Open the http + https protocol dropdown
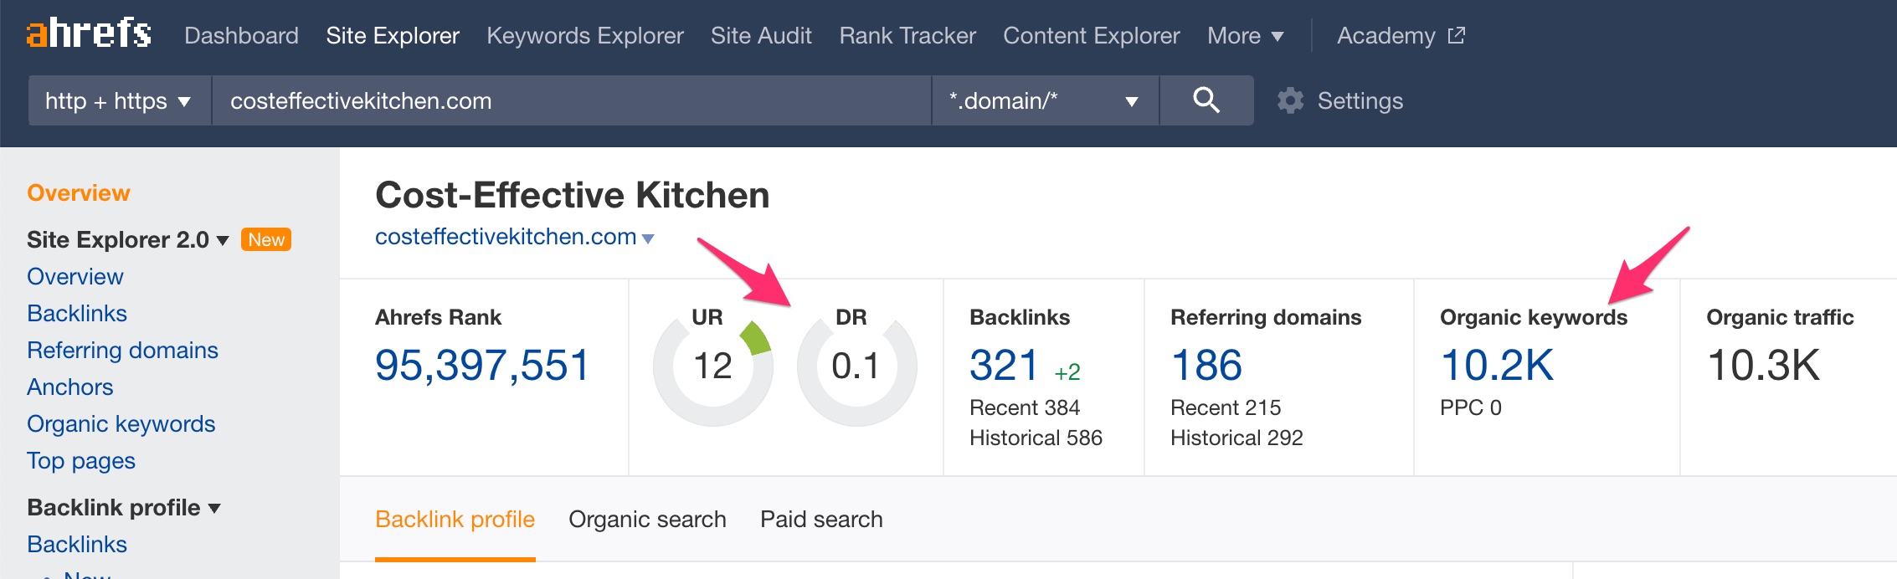Image resolution: width=1897 pixels, height=579 pixels. (x=120, y=100)
